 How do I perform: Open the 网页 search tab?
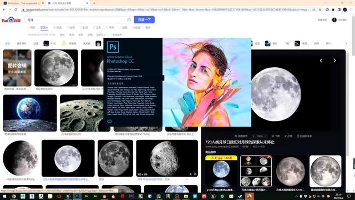pyautogui.click(x=32, y=27)
